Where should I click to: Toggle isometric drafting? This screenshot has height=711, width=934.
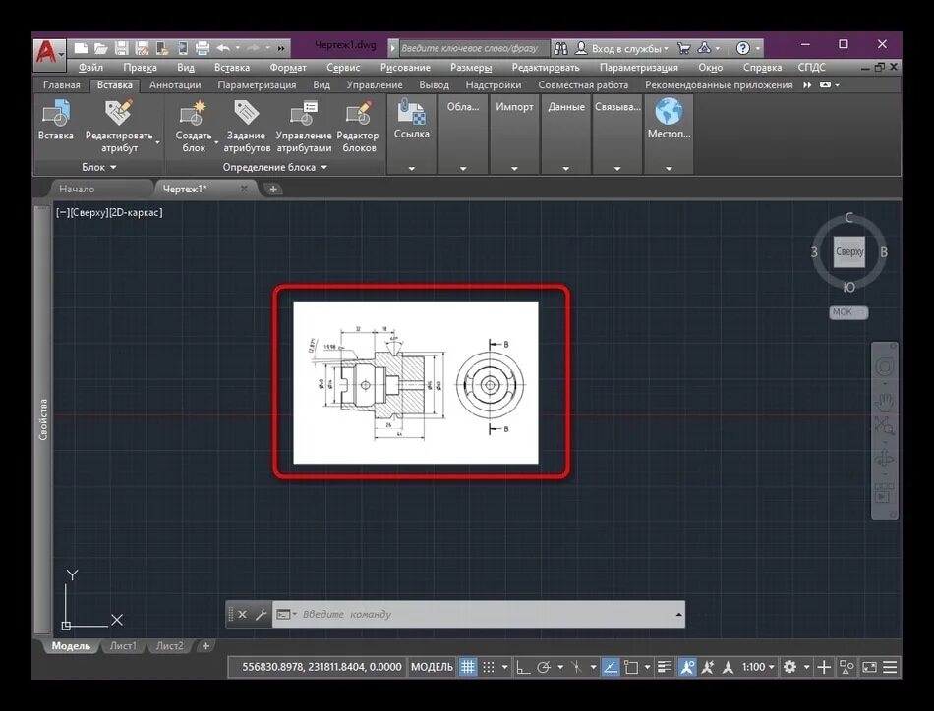click(576, 667)
